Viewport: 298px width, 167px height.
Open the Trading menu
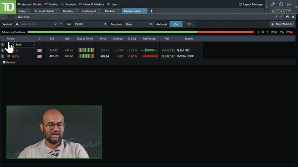click(x=52, y=4)
